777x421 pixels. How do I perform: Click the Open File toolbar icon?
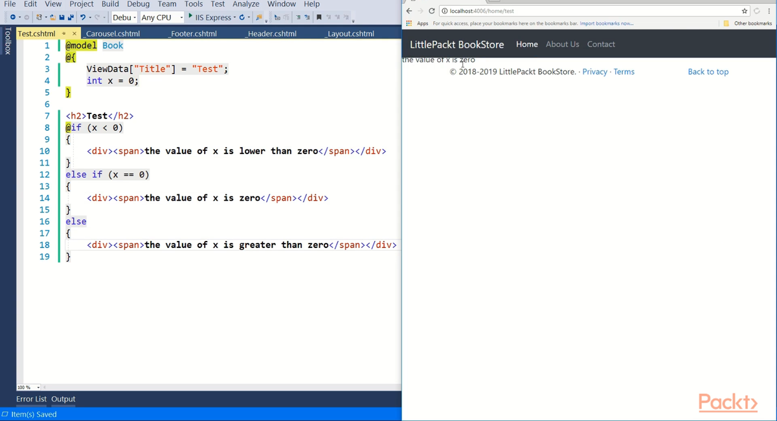(x=52, y=17)
